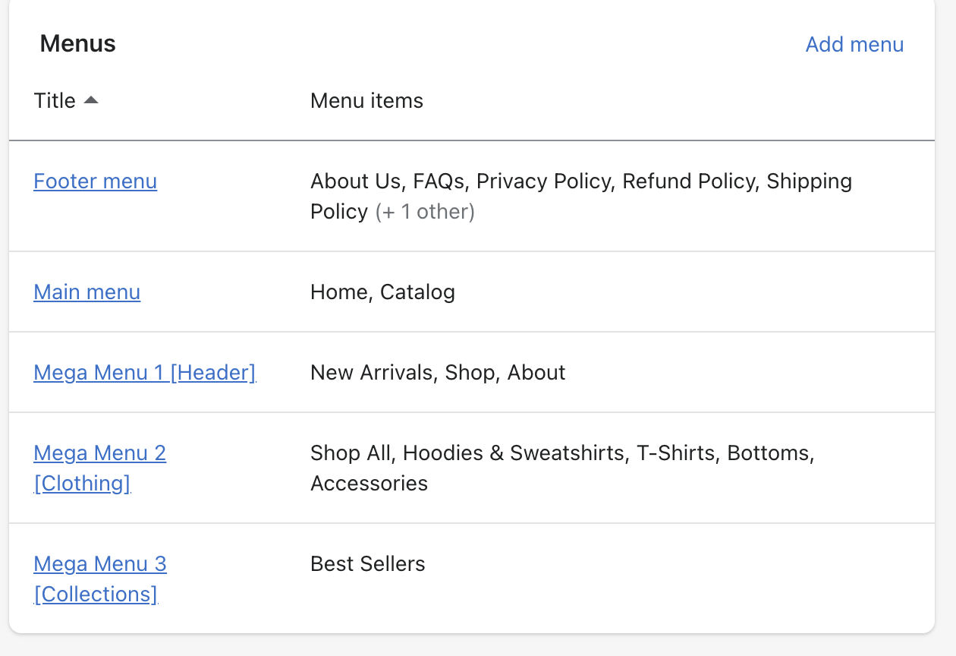Image resolution: width=956 pixels, height=656 pixels.
Task: Open Mega Menu 3 [Collections]
Action: [x=100, y=564]
